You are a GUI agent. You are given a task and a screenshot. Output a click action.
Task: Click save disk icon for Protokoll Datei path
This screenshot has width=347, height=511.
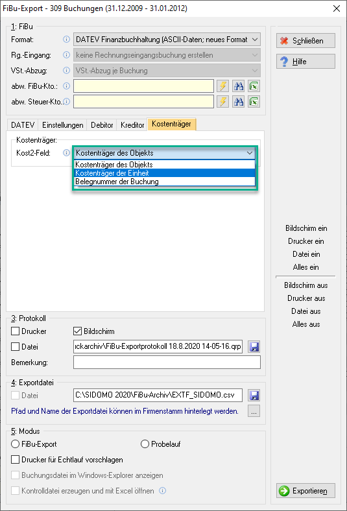pyautogui.click(x=254, y=347)
